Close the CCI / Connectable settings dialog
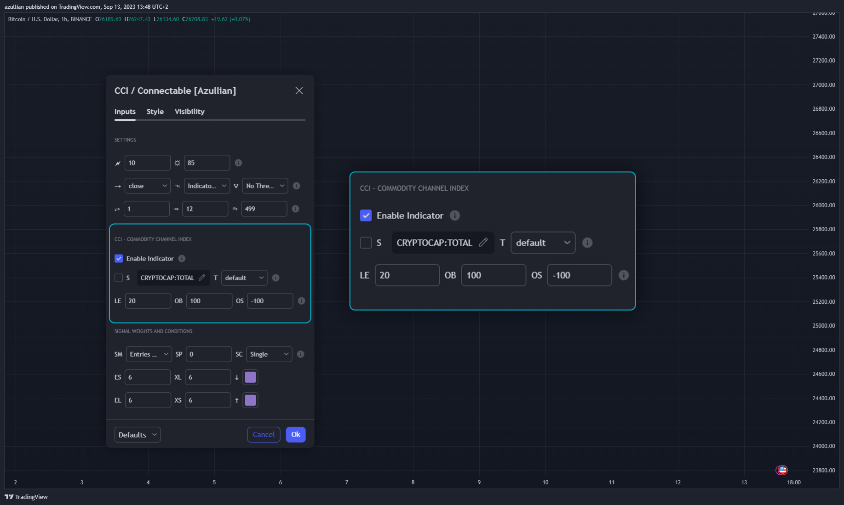844x505 pixels. pos(299,91)
